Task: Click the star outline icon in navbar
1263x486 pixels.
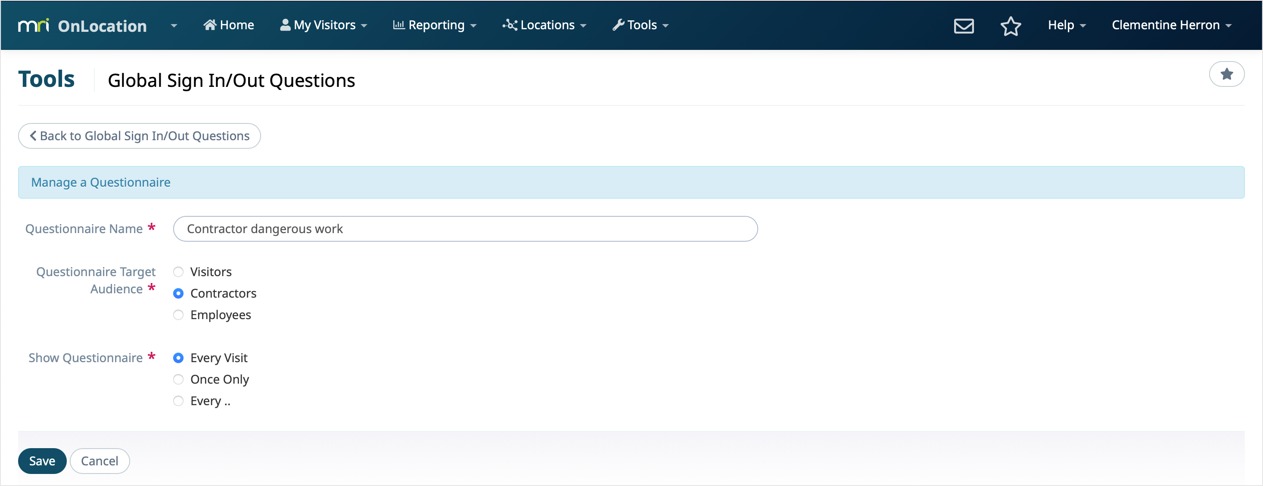Action: (x=1010, y=25)
